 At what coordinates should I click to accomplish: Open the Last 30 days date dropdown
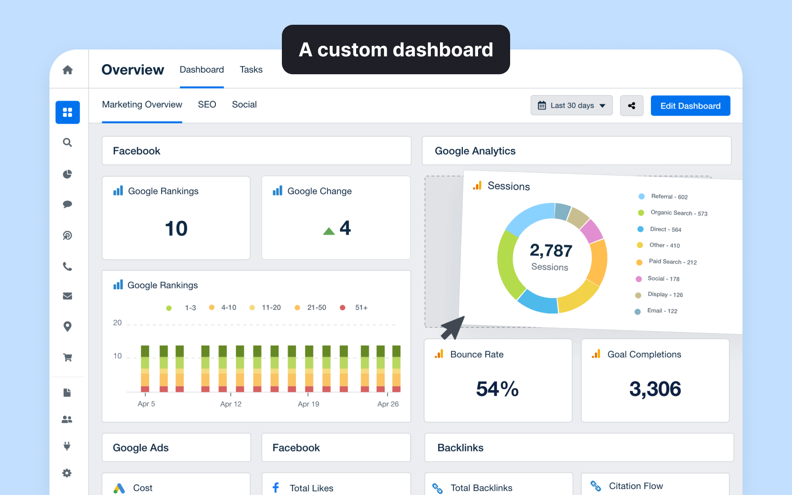coord(571,105)
